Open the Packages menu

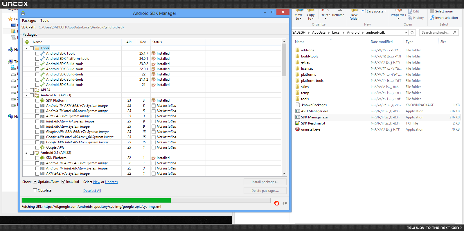click(x=29, y=21)
